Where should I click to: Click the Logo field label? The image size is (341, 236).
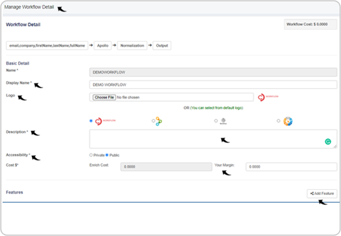click(10, 95)
